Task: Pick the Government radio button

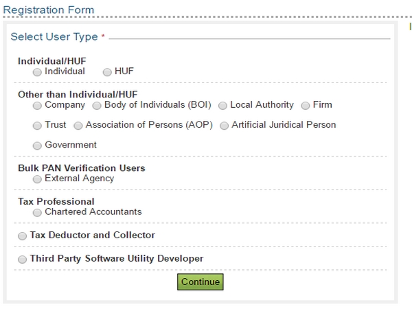Action: click(37, 146)
